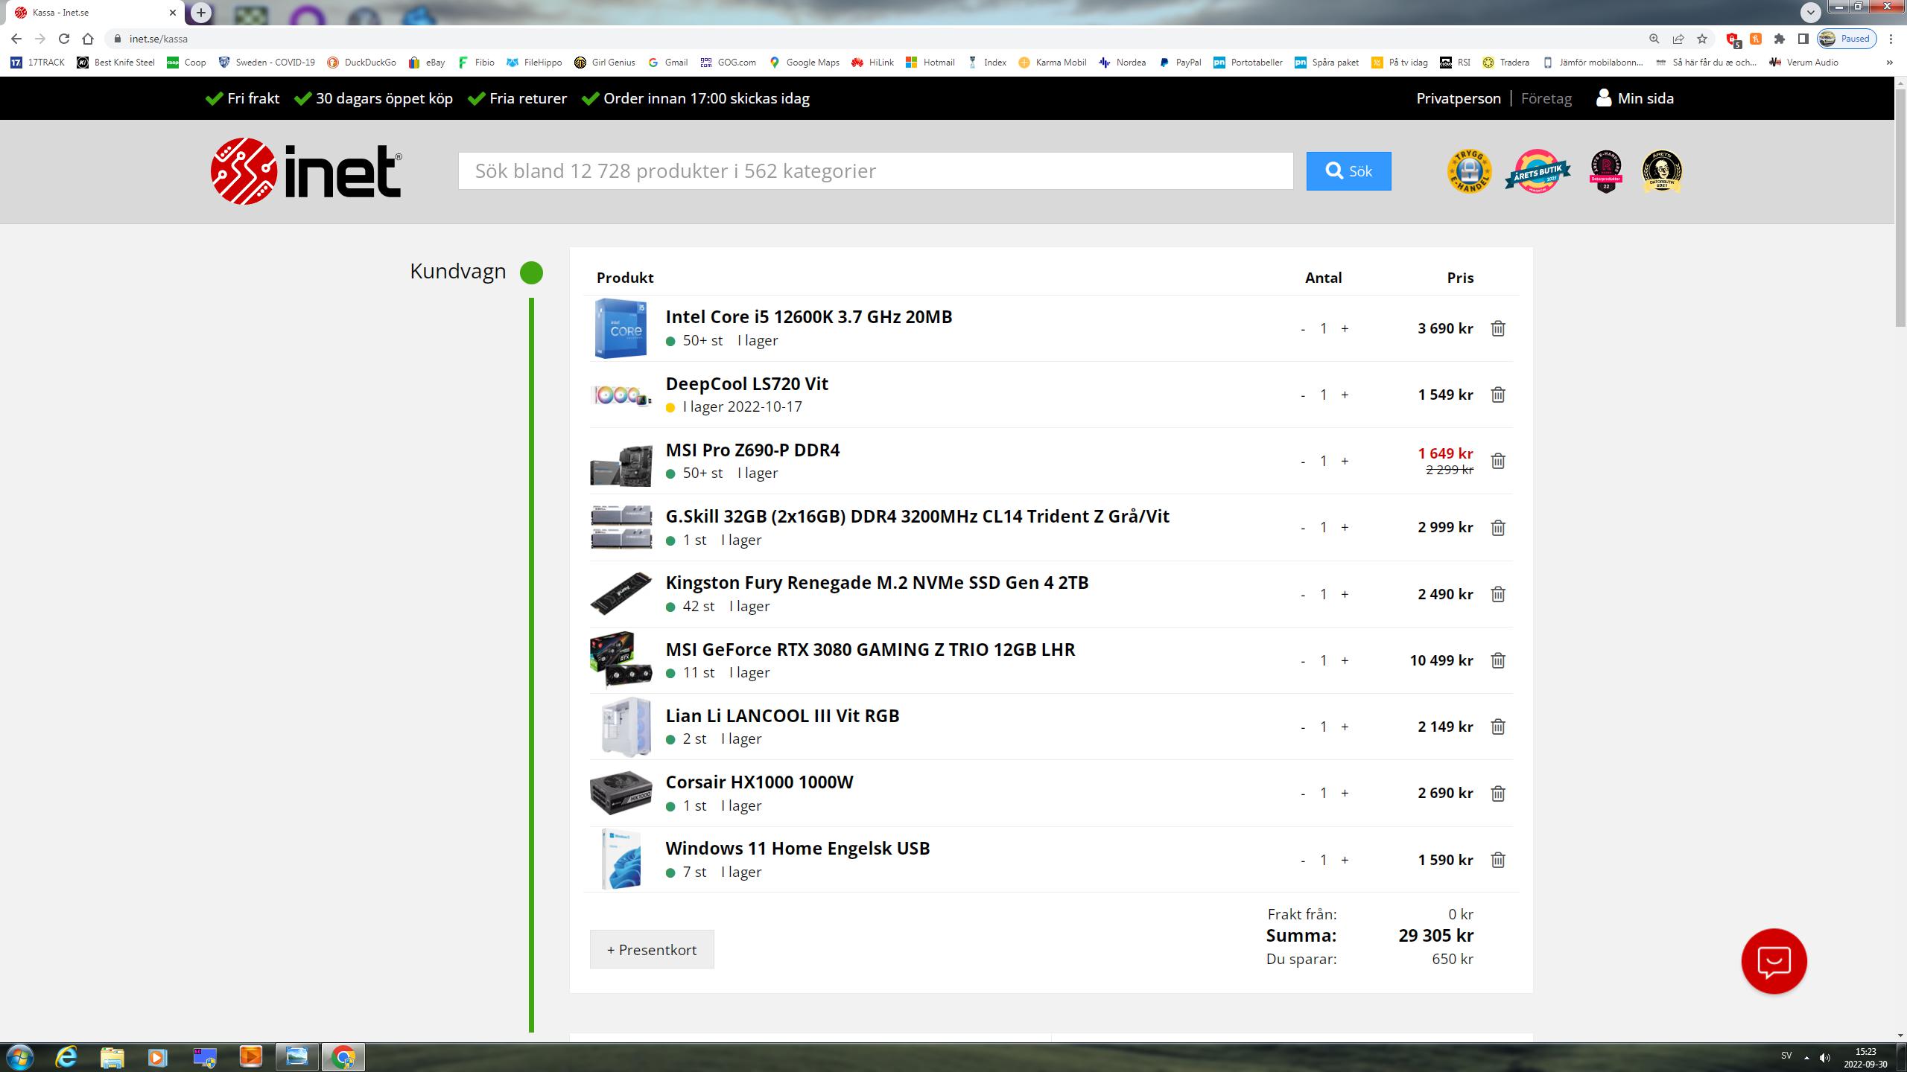Bookmark this page with star icon
Screen dimensions: 1907x1072
tap(1702, 39)
